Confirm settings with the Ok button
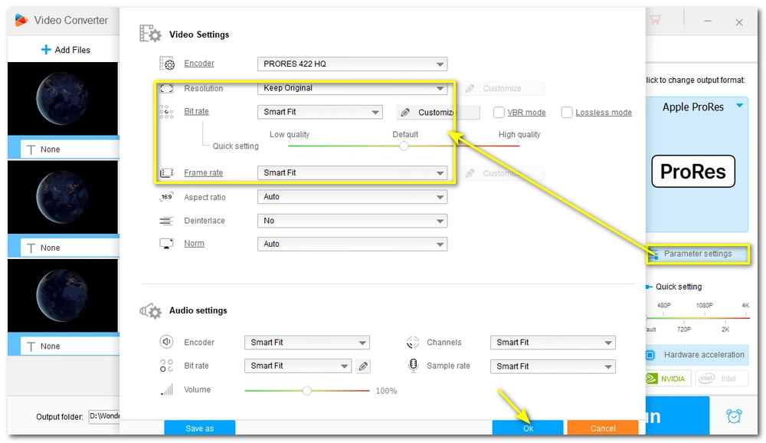Image resolution: width=766 pixels, height=443 pixels. [528, 428]
